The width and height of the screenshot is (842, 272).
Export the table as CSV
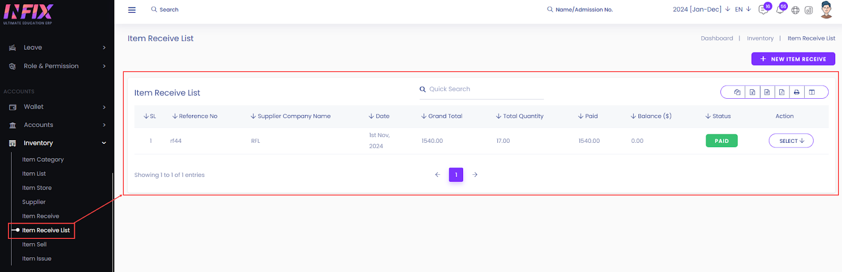click(x=767, y=92)
